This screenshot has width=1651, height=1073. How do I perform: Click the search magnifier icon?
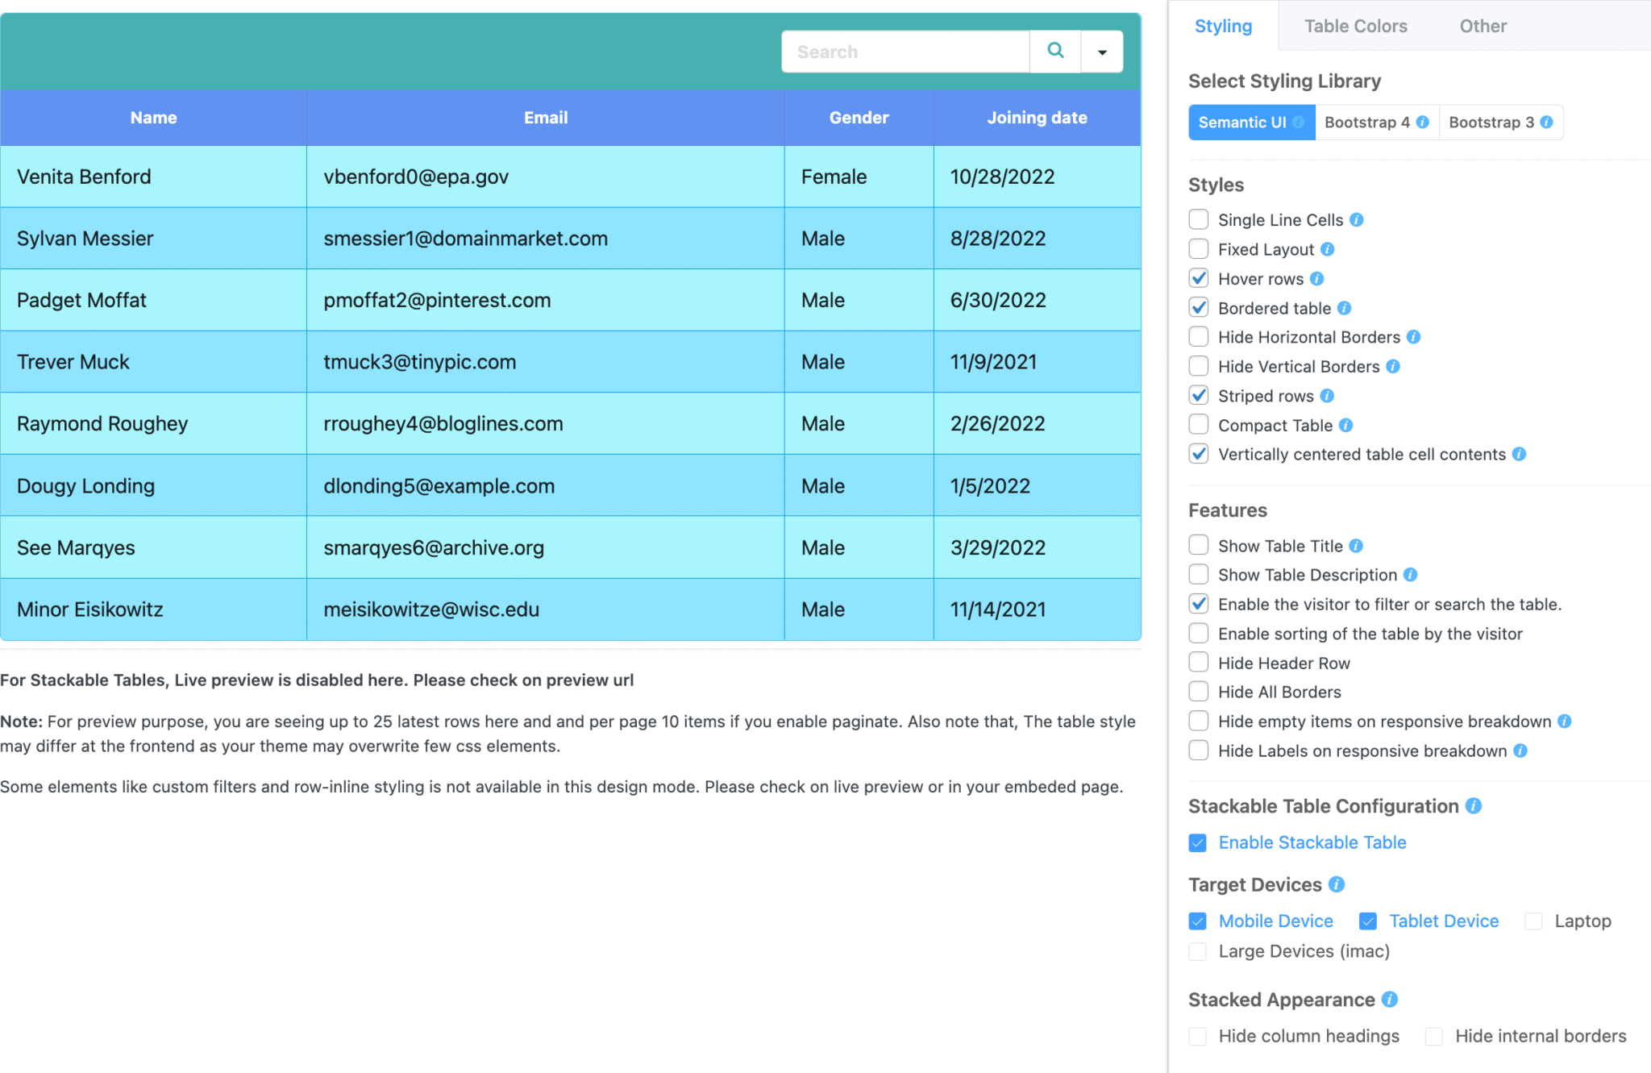[1056, 51]
